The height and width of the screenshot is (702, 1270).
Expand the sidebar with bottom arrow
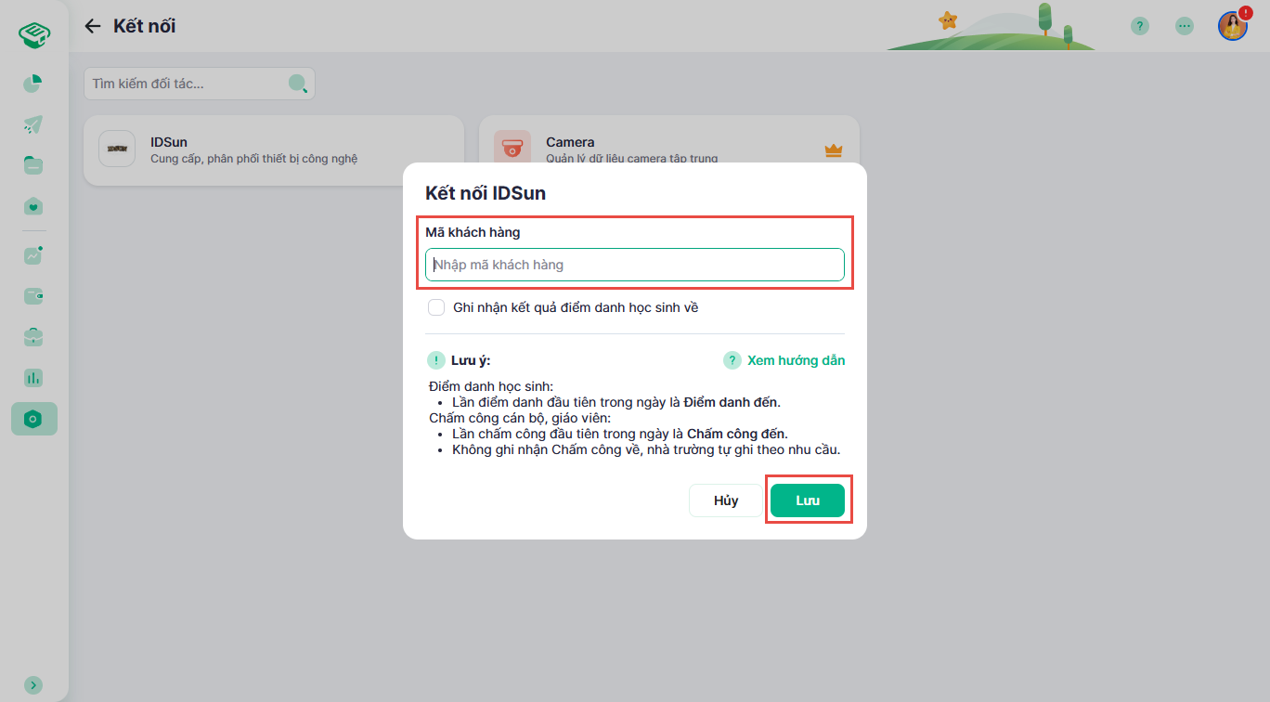point(33,684)
